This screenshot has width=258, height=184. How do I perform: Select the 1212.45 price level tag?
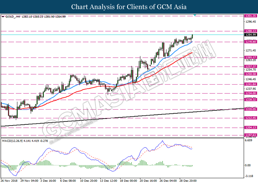coord(251,118)
